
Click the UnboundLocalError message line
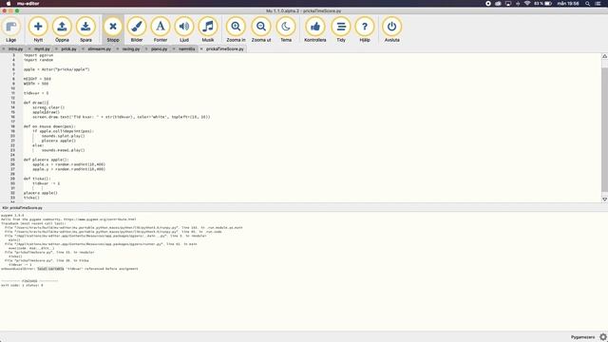[x=69, y=269]
